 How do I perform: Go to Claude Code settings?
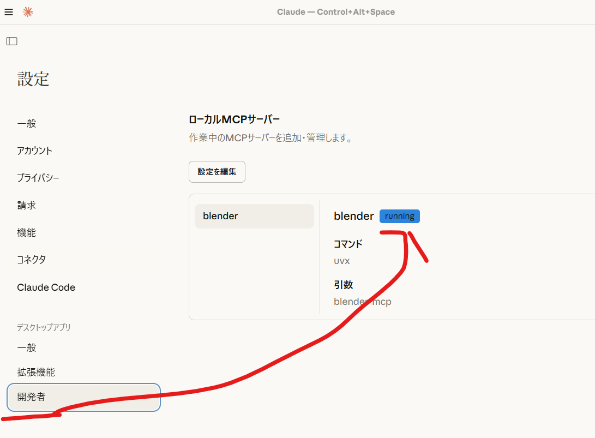coord(46,287)
